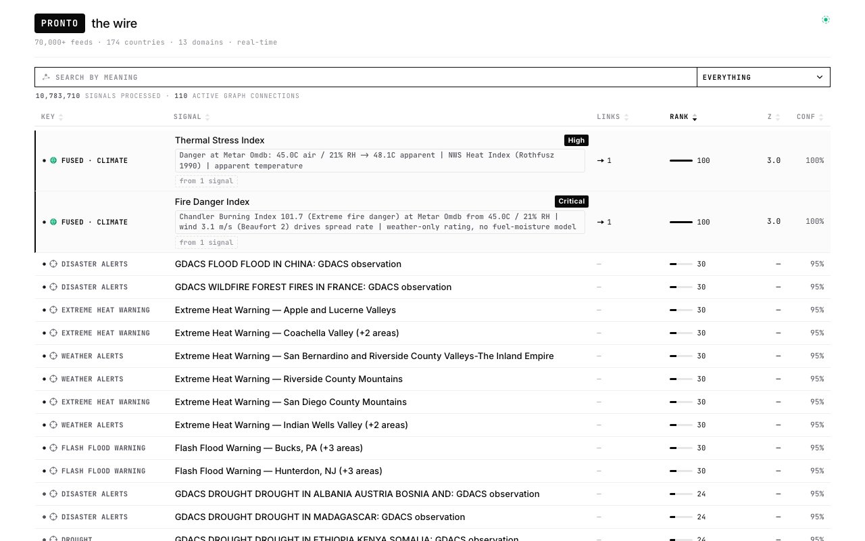Open 'Extreme Heat Warning — Riverside County Mountains'
The width and height of the screenshot is (865, 541).
click(289, 379)
